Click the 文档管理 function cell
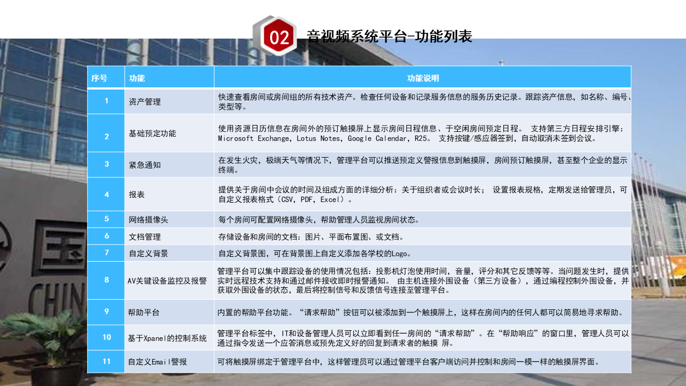Image resolution: width=686 pixels, height=386 pixels. tap(145, 236)
